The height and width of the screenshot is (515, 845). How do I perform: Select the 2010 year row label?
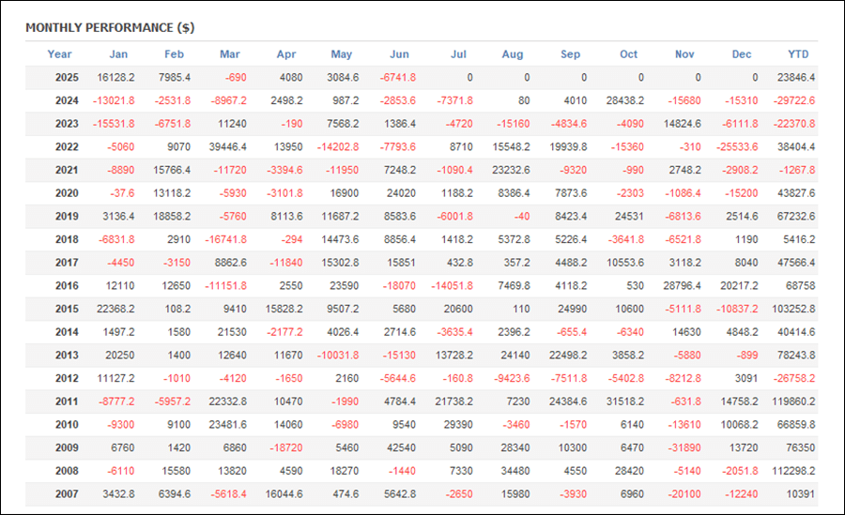67,425
